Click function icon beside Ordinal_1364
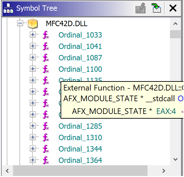The image size is (184, 177). tap(45, 161)
